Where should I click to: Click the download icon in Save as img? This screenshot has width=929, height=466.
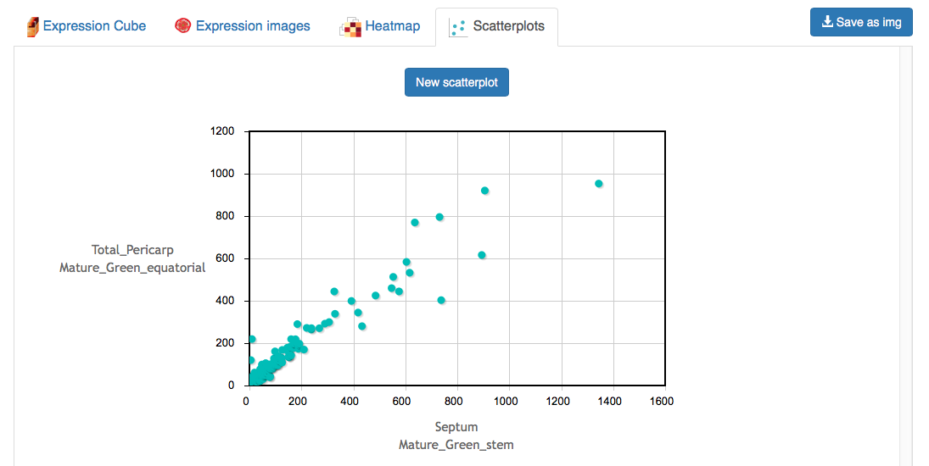[827, 22]
